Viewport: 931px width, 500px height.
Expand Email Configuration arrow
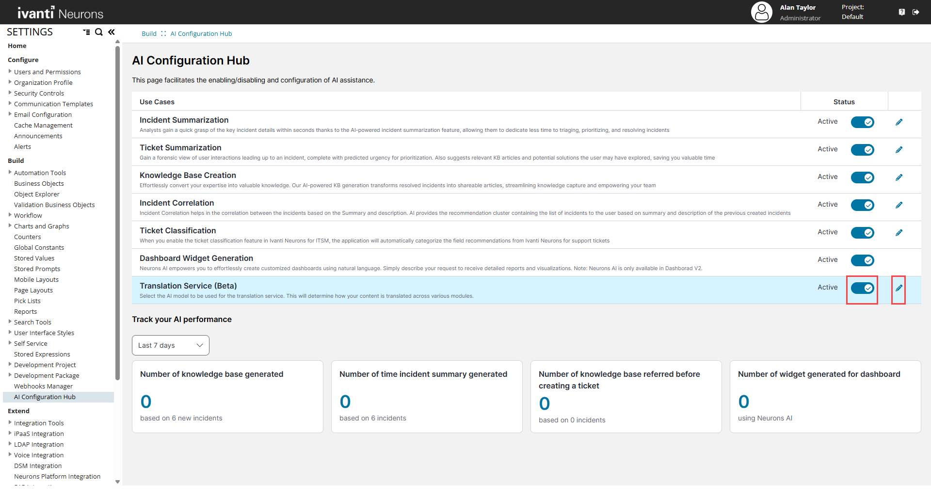[x=10, y=114]
